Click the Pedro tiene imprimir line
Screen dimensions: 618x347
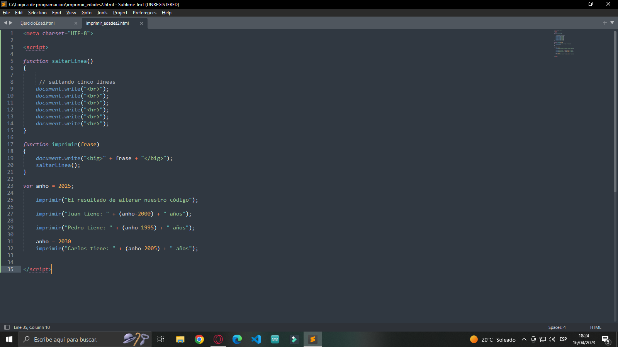(x=115, y=228)
